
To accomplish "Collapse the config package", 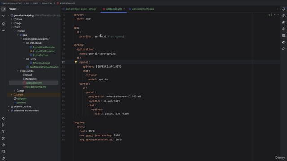I will (x=24, y=59).
